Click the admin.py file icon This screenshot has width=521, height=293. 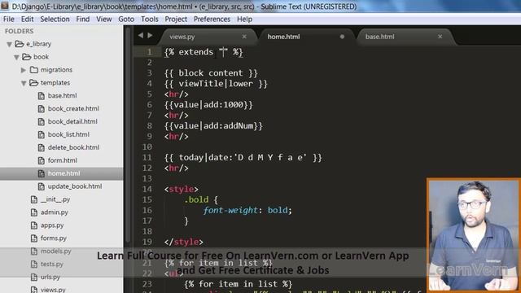[x=34, y=212]
